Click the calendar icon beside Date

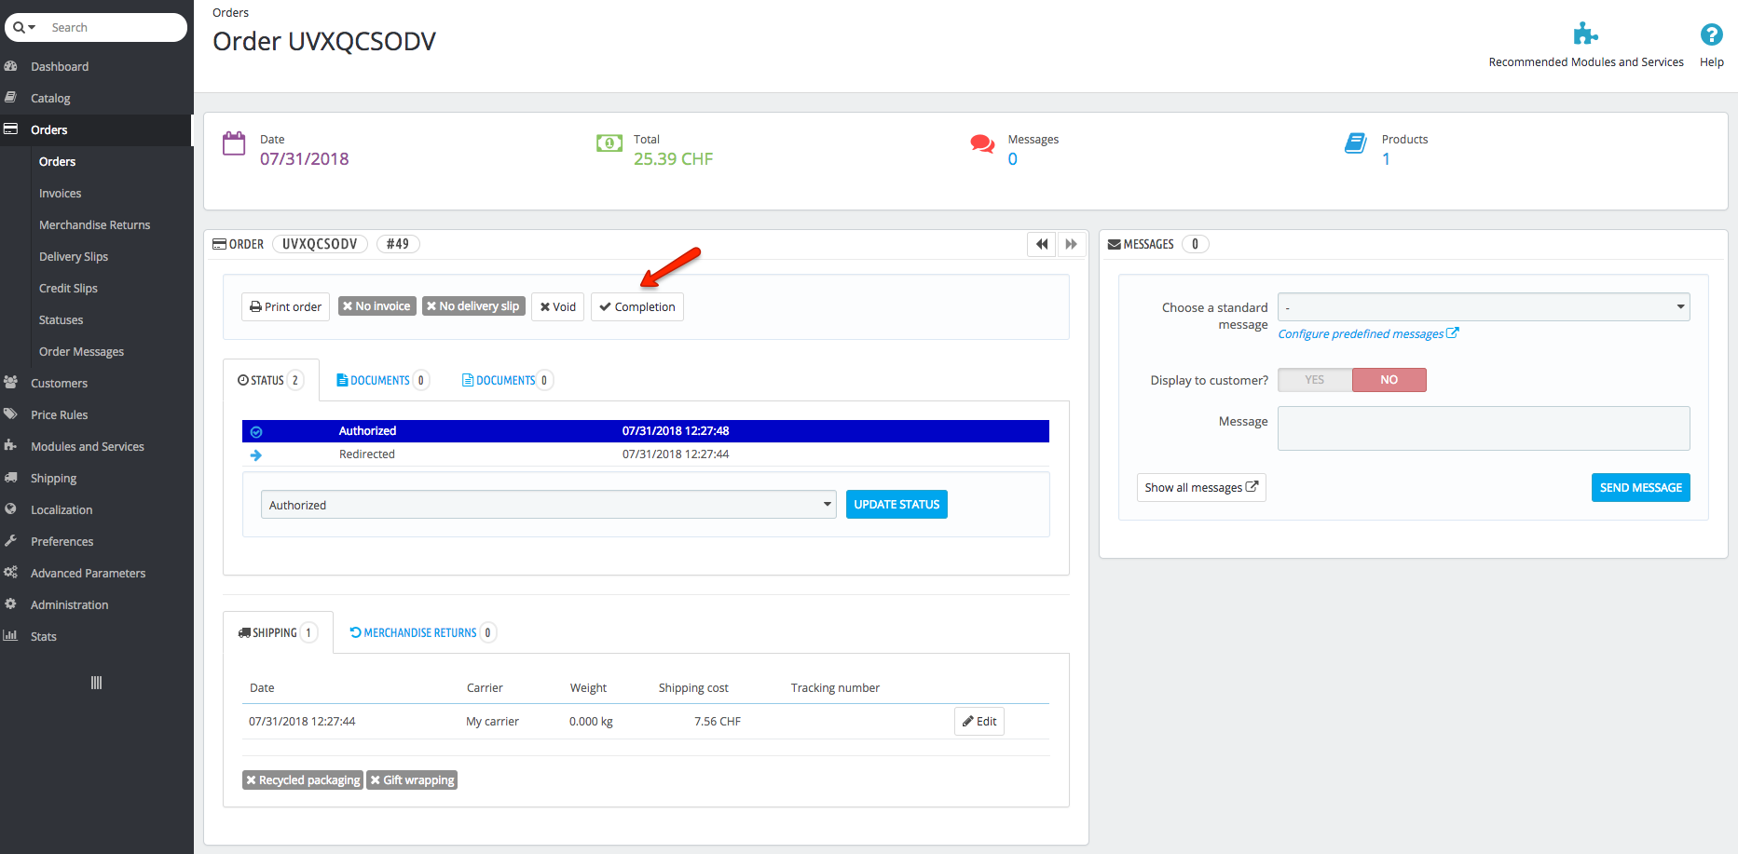[x=234, y=143]
